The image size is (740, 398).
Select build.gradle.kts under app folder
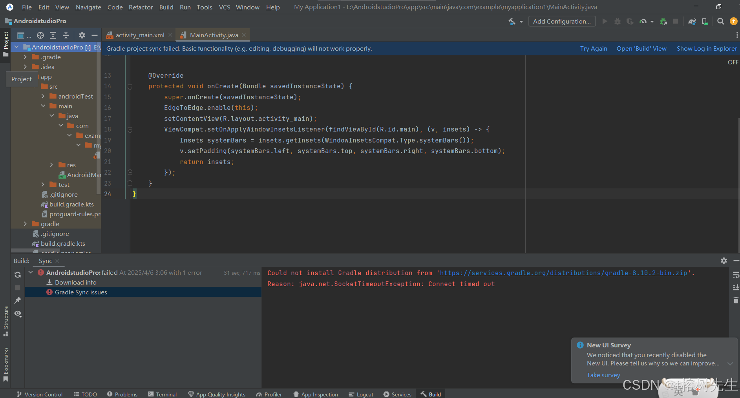[71, 204]
